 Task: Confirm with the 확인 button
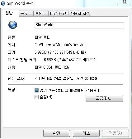(x=57, y=133)
